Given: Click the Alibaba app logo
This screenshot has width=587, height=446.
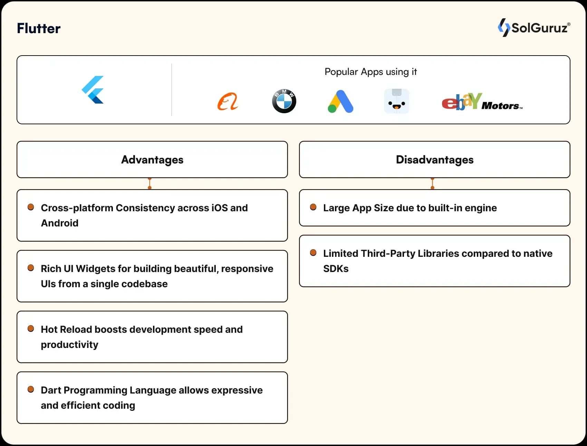Looking at the screenshot, I should coord(228,101).
